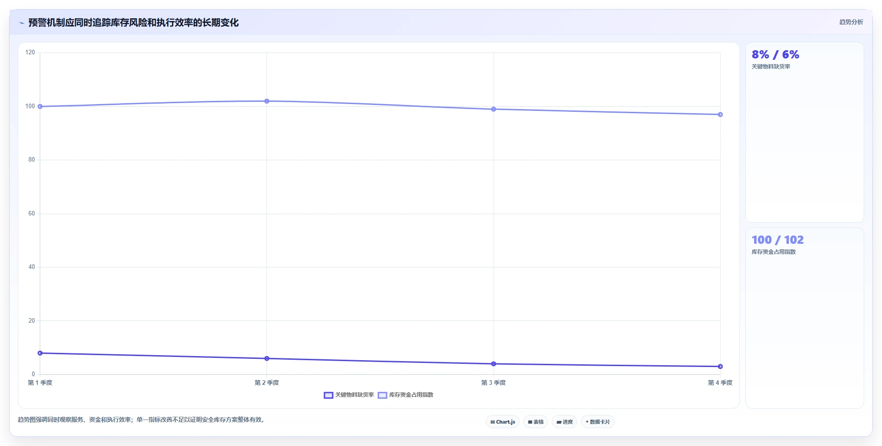
Task: Click the 数据卡片 tag
Action: click(598, 422)
